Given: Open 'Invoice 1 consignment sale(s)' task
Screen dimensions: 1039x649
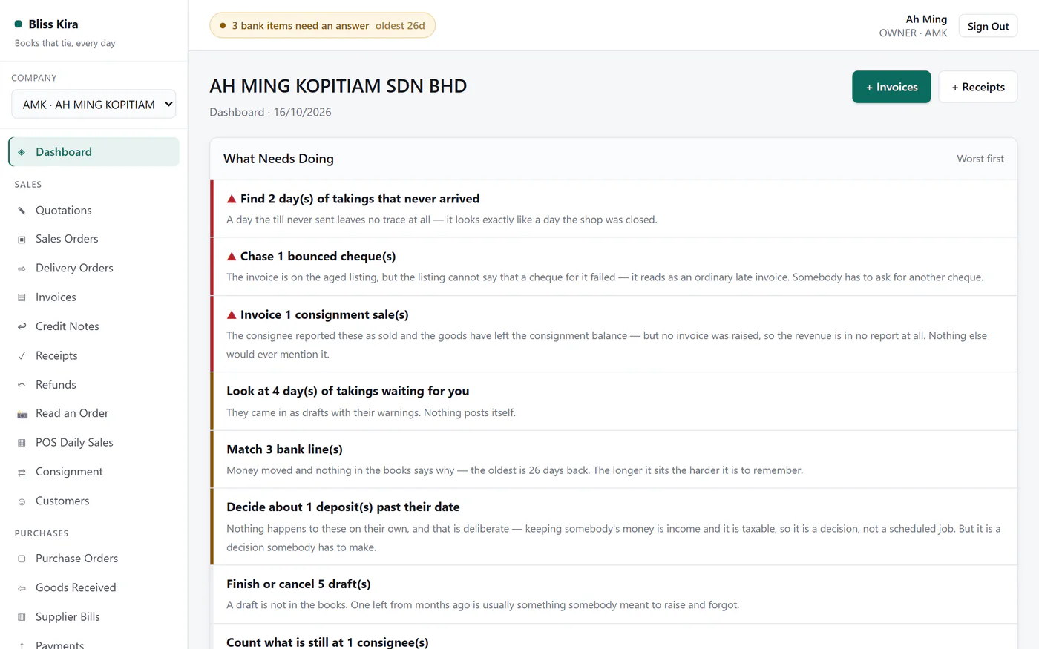Looking at the screenshot, I should 614,334.
